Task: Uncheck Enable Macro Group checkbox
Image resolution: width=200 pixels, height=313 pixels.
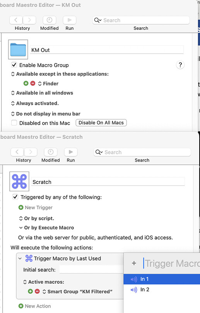Action: (14, 65)
